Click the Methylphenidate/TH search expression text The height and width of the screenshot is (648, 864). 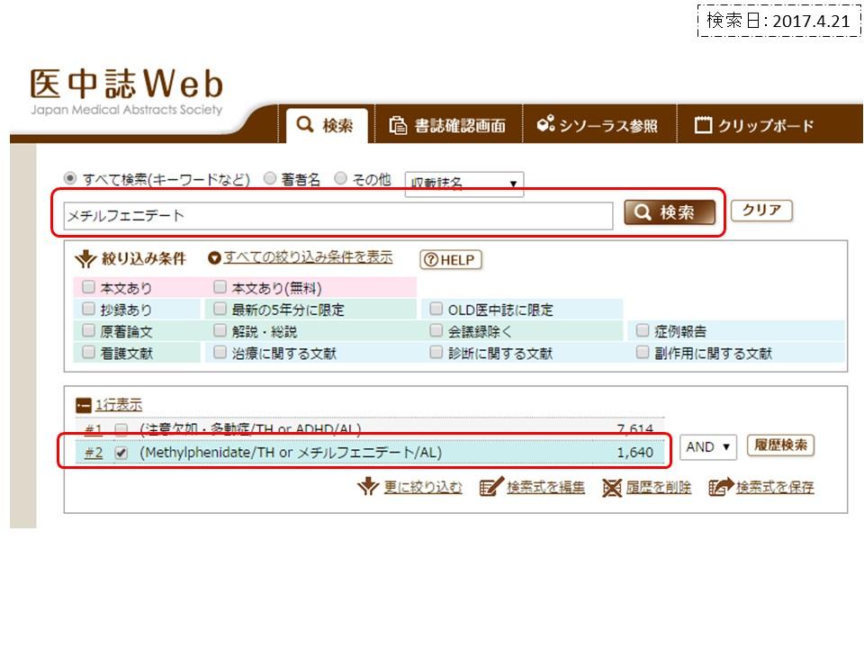[x=291, y=453]
